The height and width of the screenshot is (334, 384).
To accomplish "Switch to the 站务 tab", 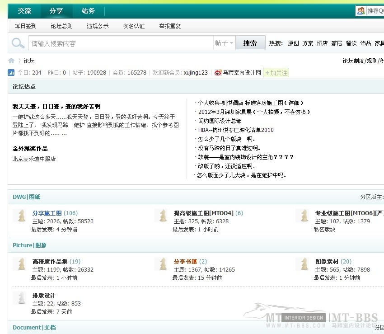I will pos(89,10).
